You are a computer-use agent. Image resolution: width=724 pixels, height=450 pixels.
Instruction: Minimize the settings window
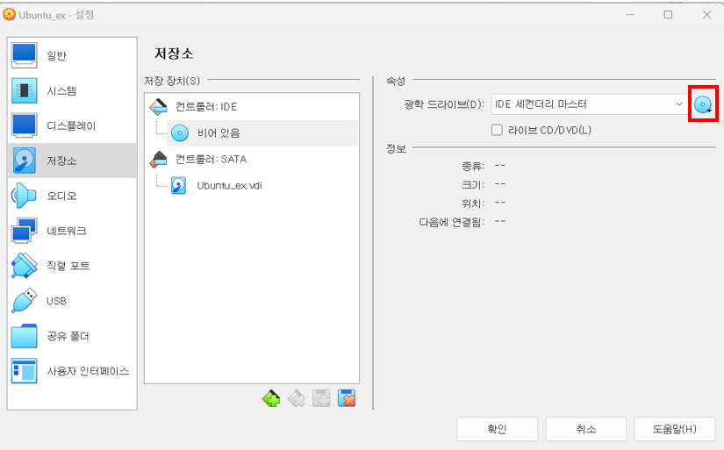(x=630, y=15)
